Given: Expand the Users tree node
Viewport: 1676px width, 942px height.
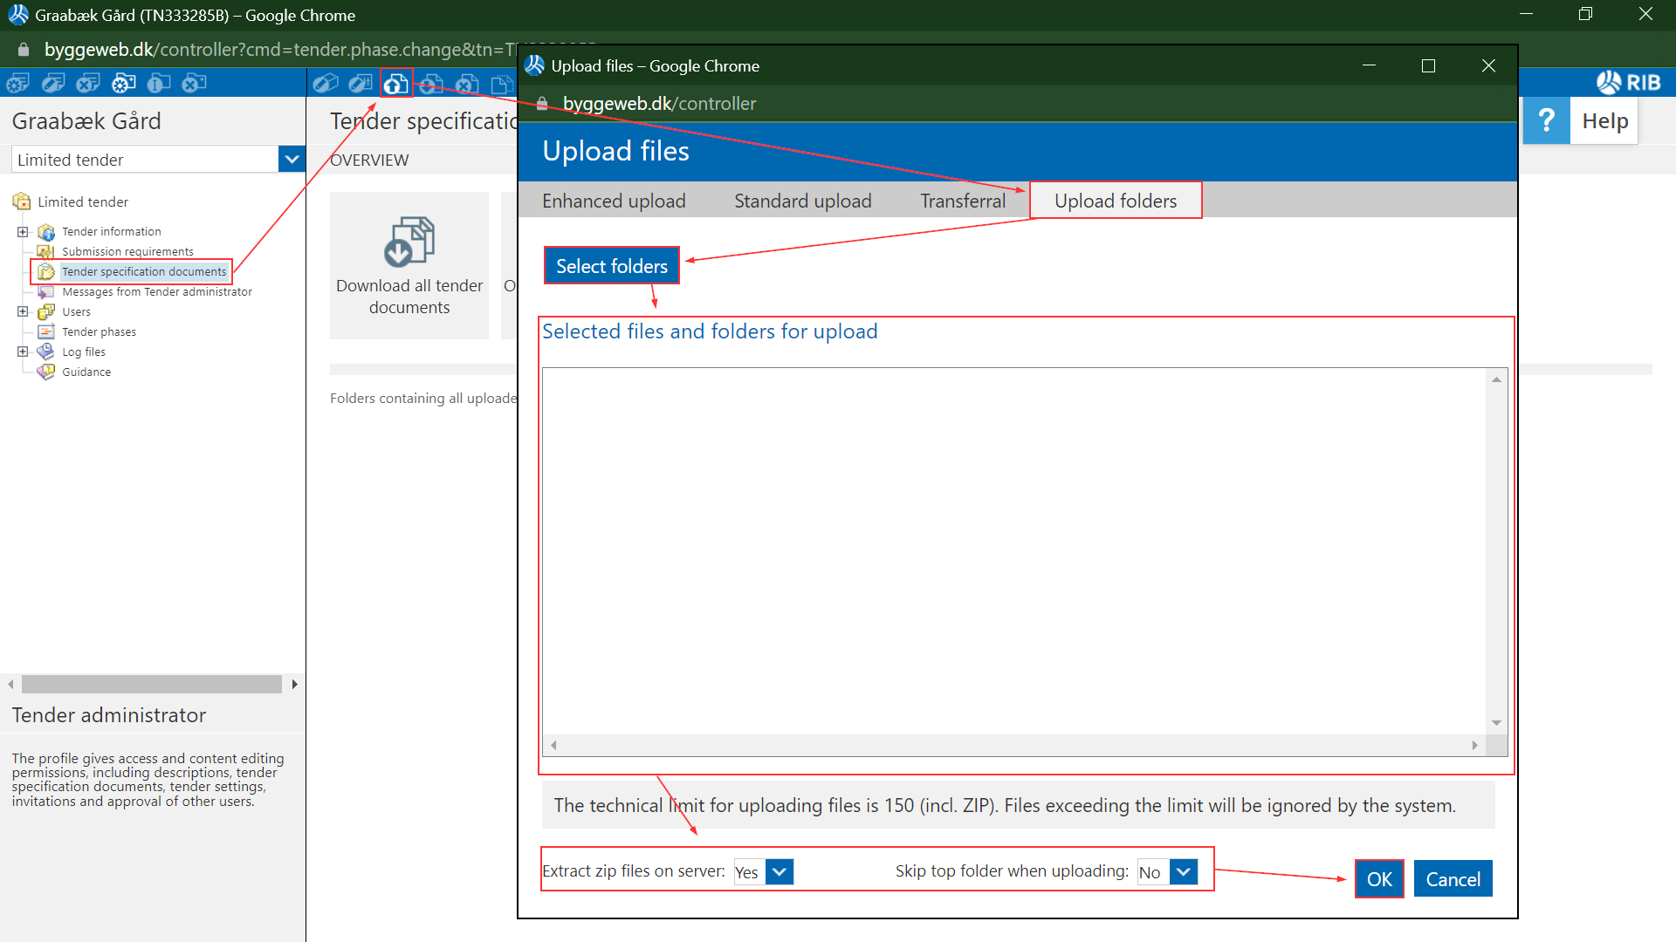Looking at the screenshot, I should coord(23,312).
